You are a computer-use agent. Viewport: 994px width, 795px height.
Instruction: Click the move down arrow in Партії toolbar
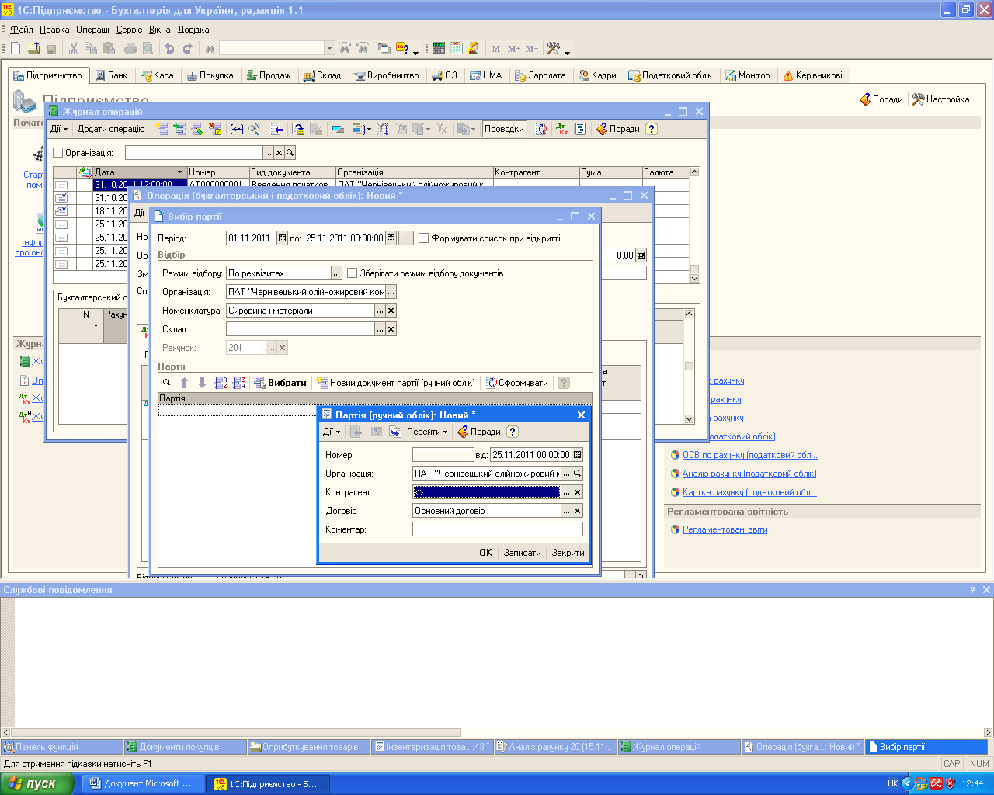coord(202,383)
